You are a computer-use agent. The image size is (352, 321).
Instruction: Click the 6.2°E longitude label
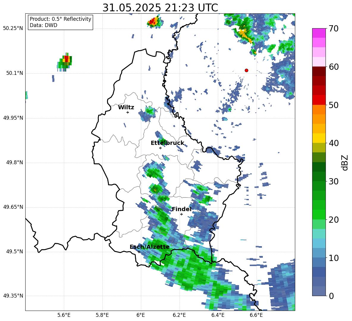coord(179,315)
